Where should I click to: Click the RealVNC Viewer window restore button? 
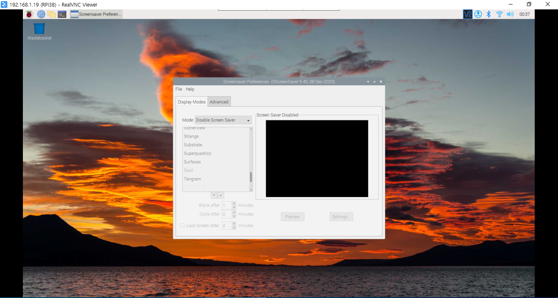click(529, 4)
